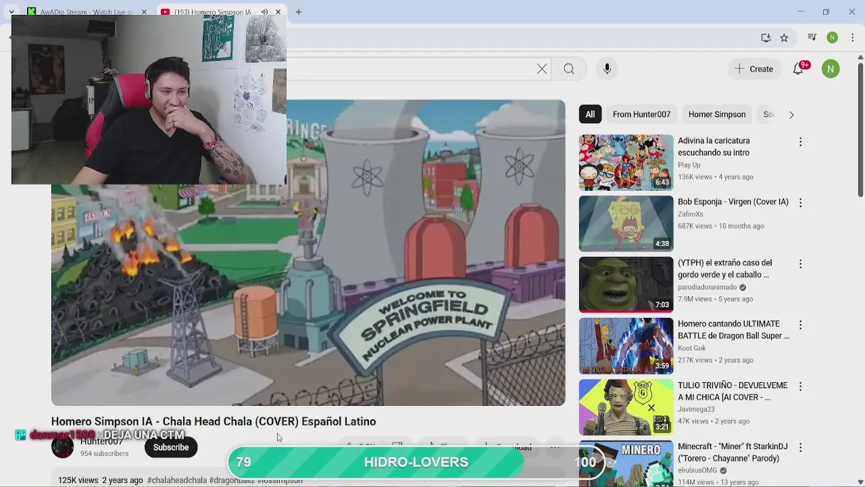Open options for Adivina la caricatura video
Screen dimensions: 865x487
tap(800, 141)
